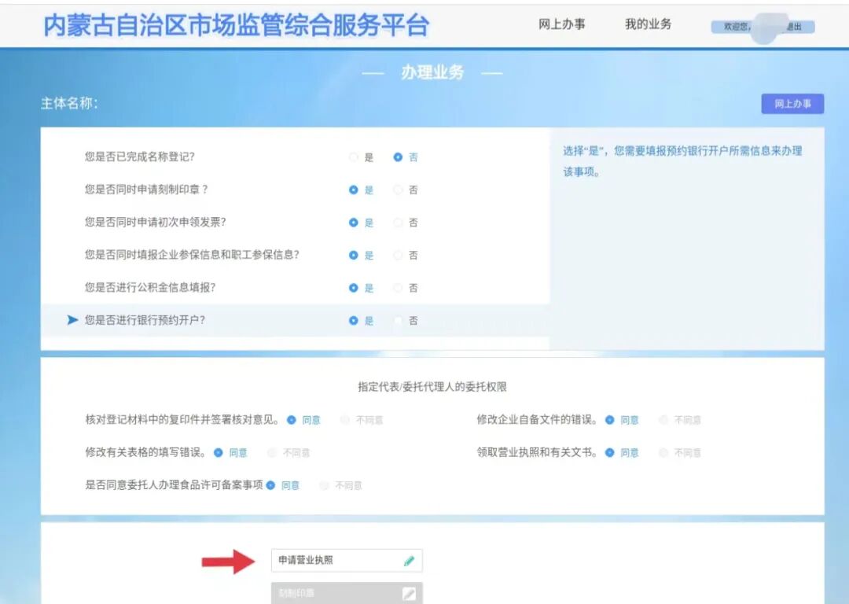The width and height of the screenshot is (849, 604).
Task: Choose 不同意 for 修改企业自备文件的错误
Action: click(x=663, y=419)
